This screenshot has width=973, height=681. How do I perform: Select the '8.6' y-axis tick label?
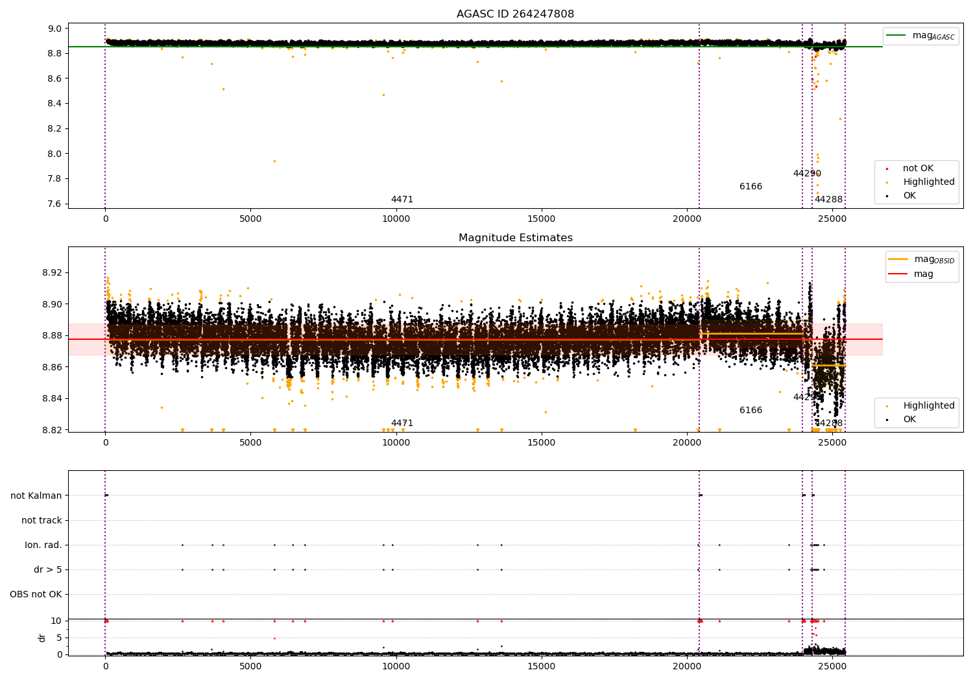[x=56, y=78]
